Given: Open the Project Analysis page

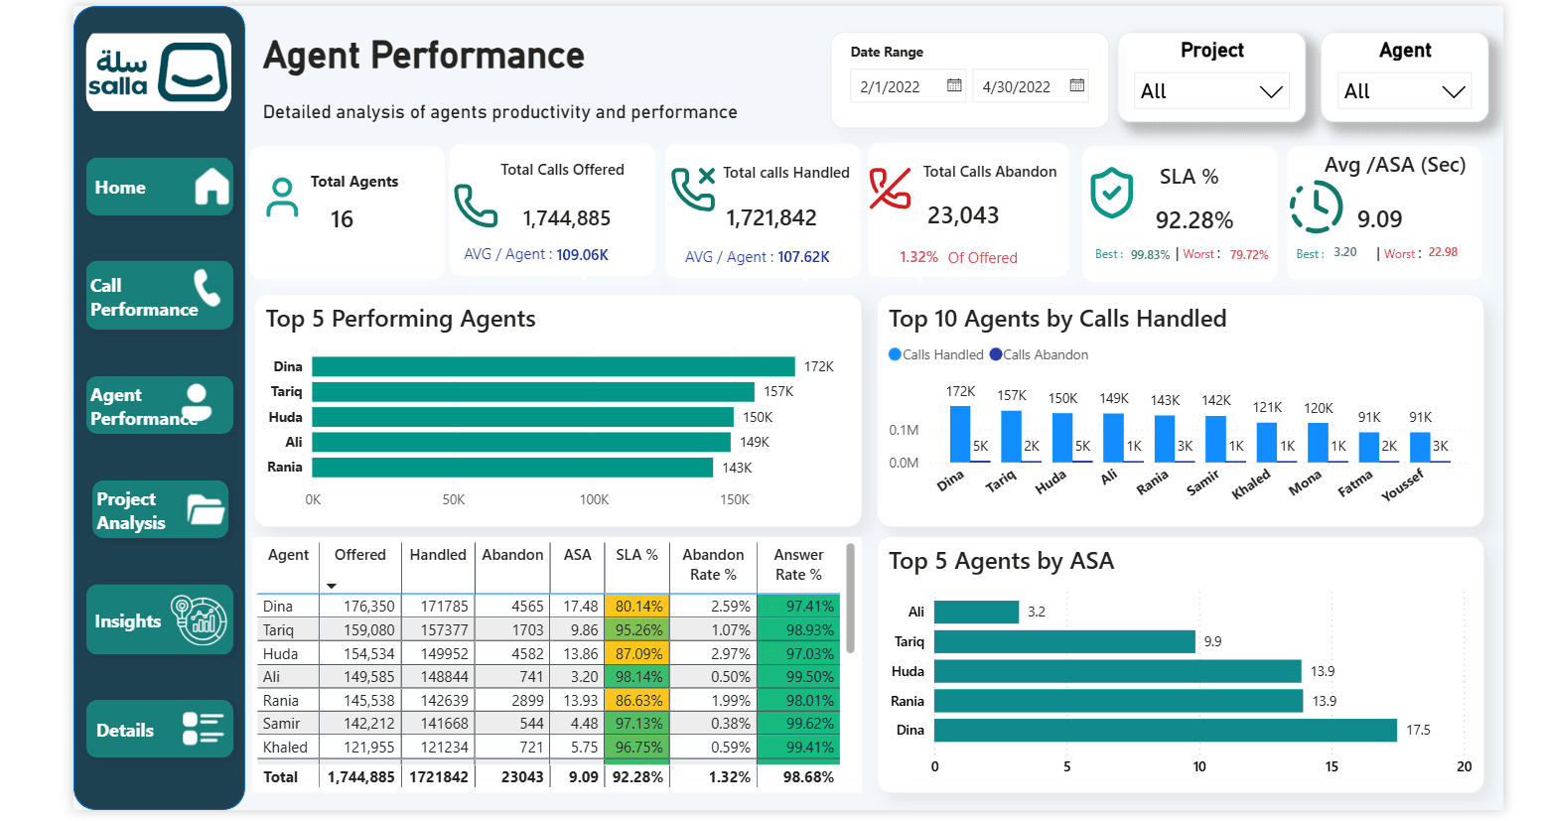Looking at the screenshot, I should [161, 509].
